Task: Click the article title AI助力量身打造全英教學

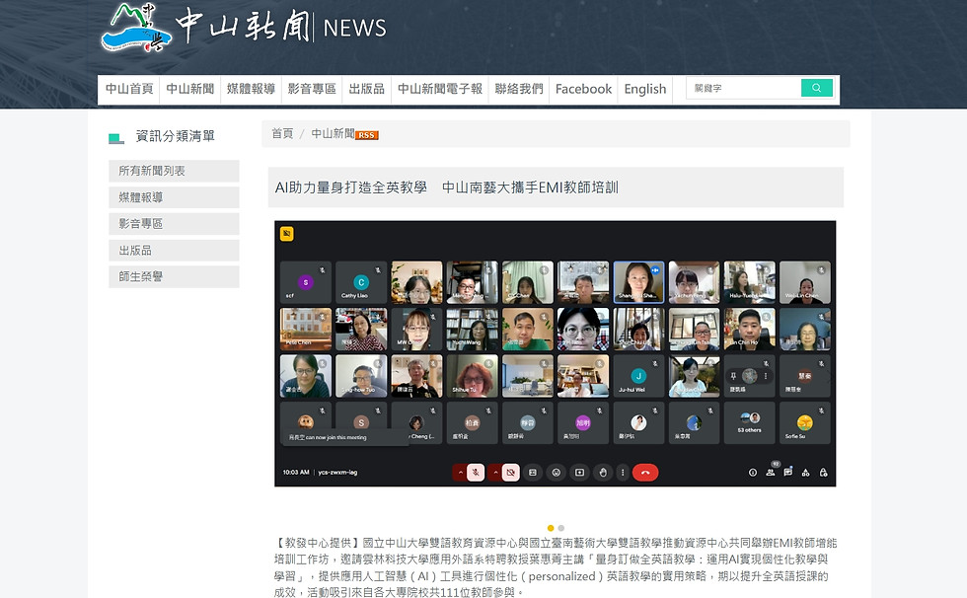Action: tap(446, 187)
